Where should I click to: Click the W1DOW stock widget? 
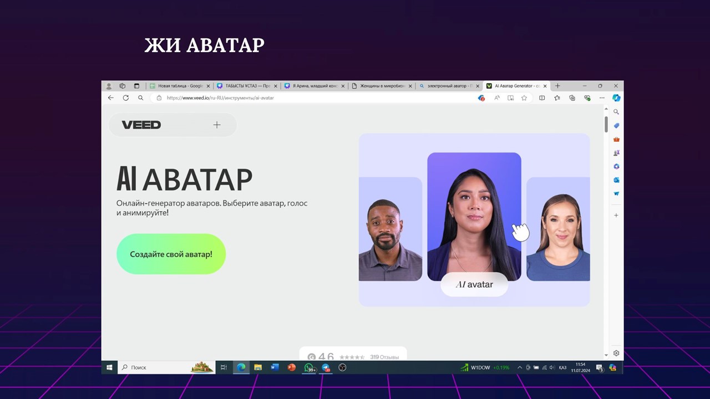point(485,367)
